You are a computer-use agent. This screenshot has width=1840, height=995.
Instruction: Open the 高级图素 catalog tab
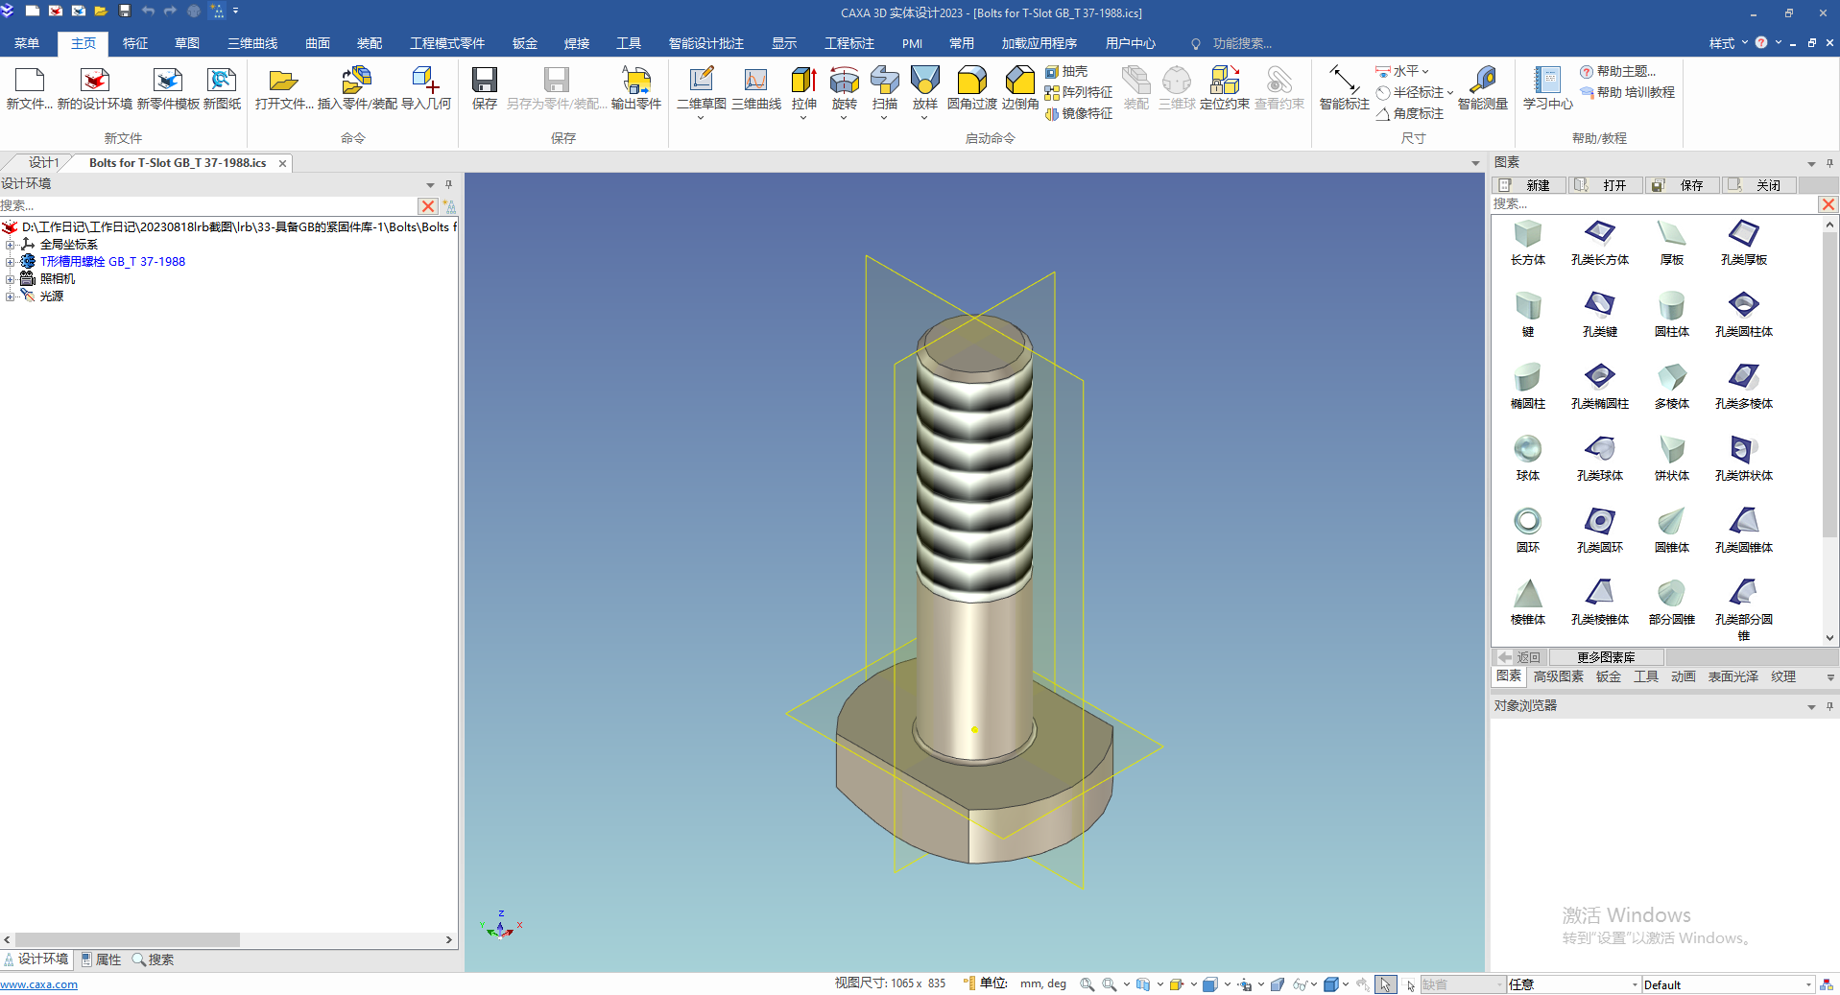pos(1559,677)
